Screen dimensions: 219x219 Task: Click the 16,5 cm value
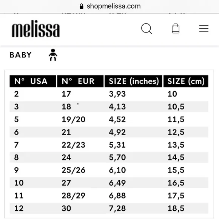(x=176, y=183)
